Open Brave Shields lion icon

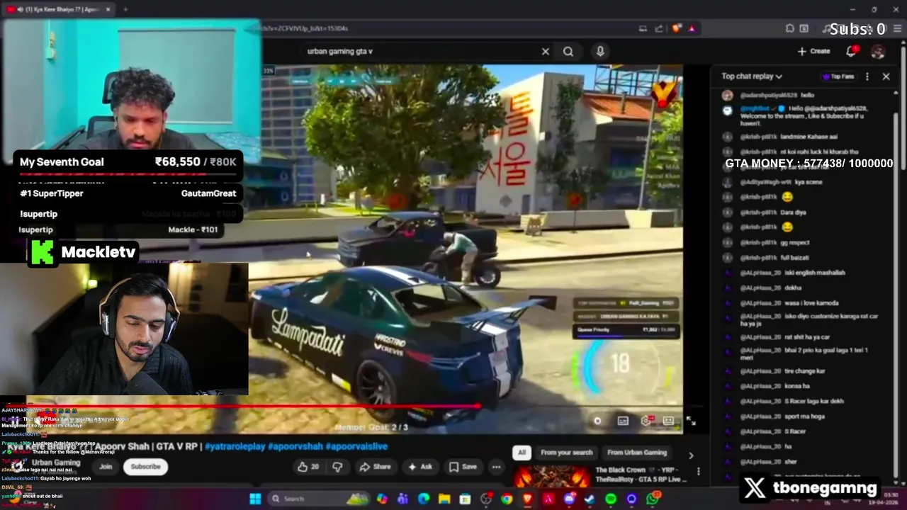tap(677, 28)
